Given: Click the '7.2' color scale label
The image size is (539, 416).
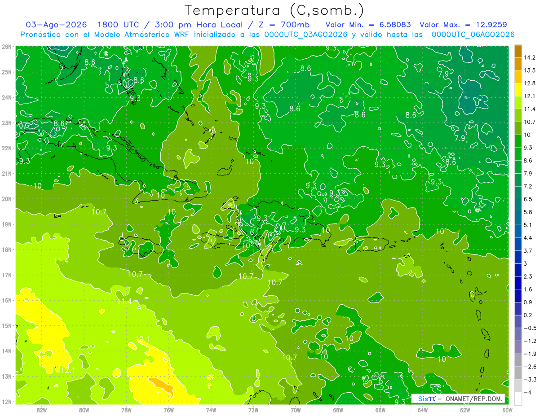Looking at the screenshot, I should pyautogui.click(x=528, y=186).
